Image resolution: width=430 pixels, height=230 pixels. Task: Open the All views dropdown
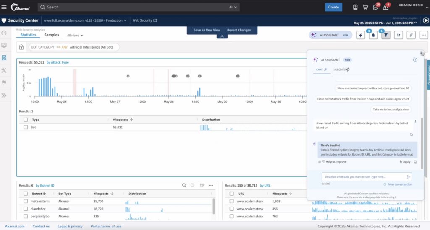75,36
